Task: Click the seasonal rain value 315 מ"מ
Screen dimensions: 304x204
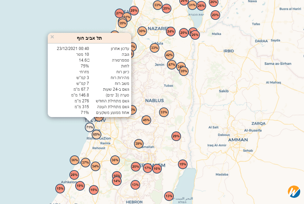Action: click(x=82, y=107)
